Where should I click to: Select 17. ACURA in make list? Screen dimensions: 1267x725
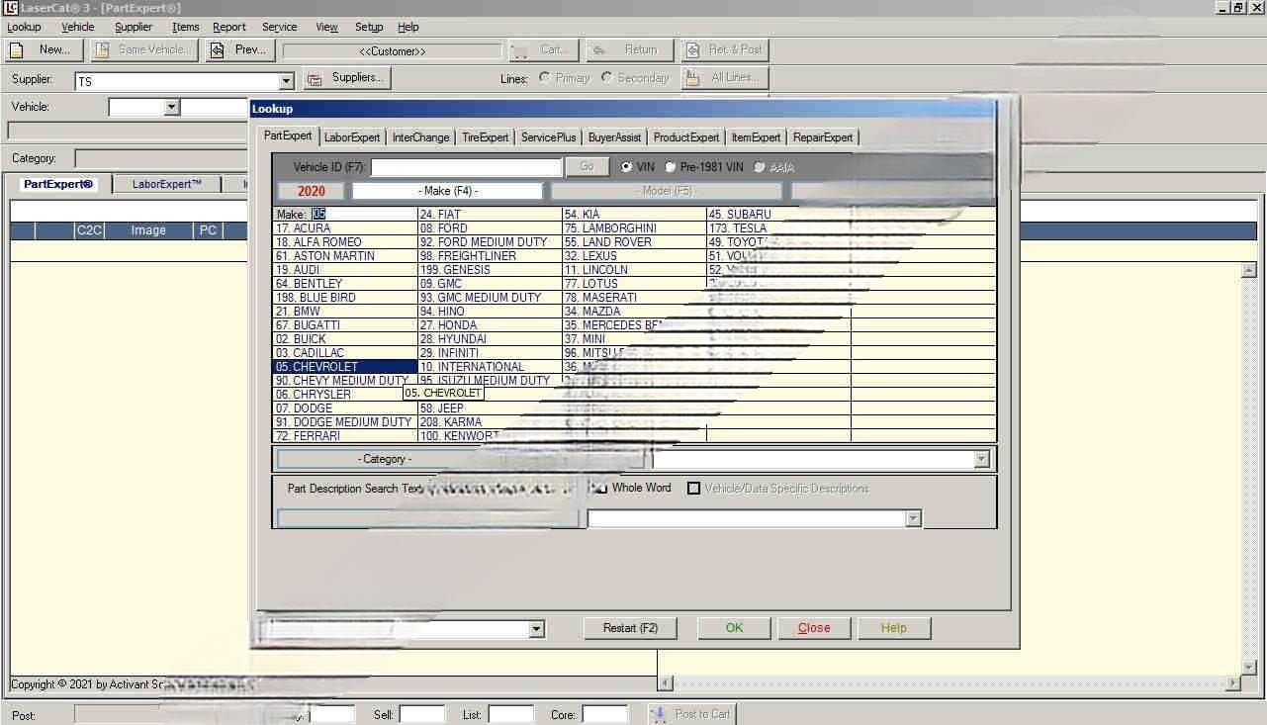tap(345, 228)
